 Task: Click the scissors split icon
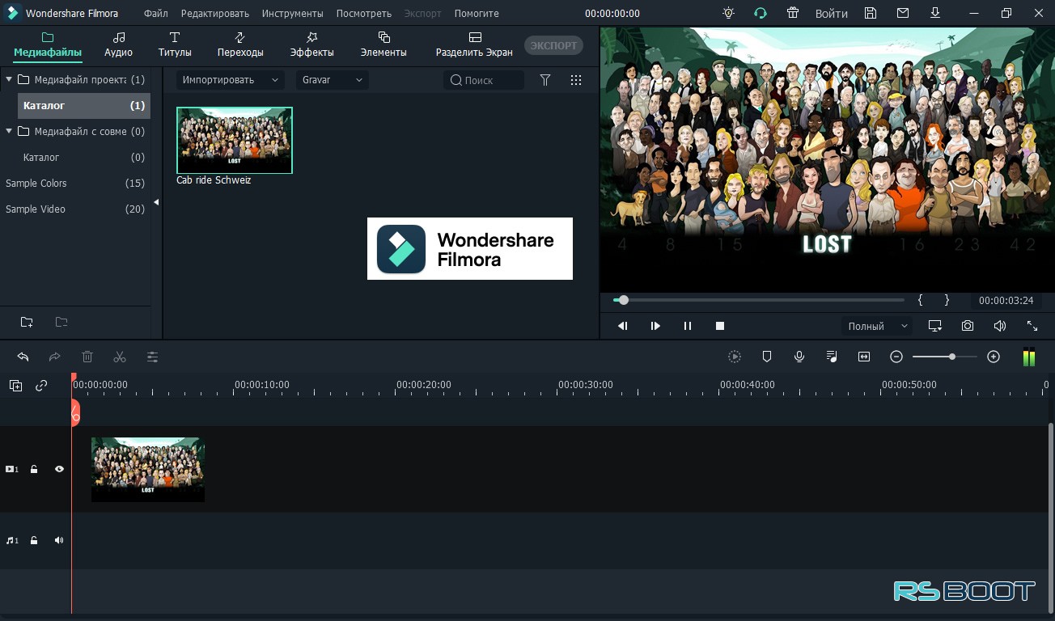pyautogui.click(x=120, y=357)
